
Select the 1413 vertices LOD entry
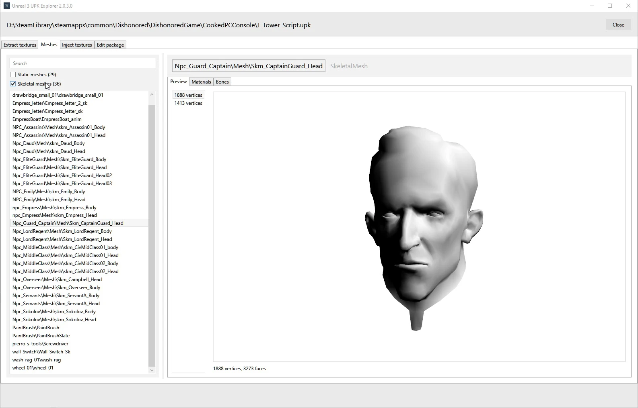188,103
